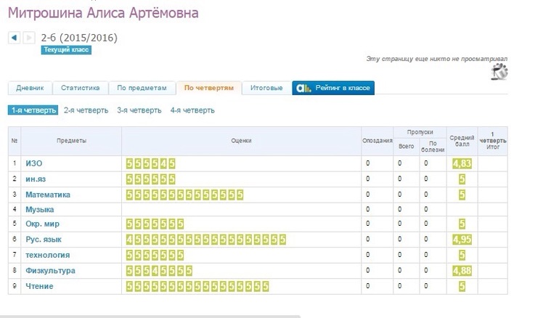Viewport: 559px width, 318px height.
Task: Open the Статистика tab
Action: tap(80, 88)
